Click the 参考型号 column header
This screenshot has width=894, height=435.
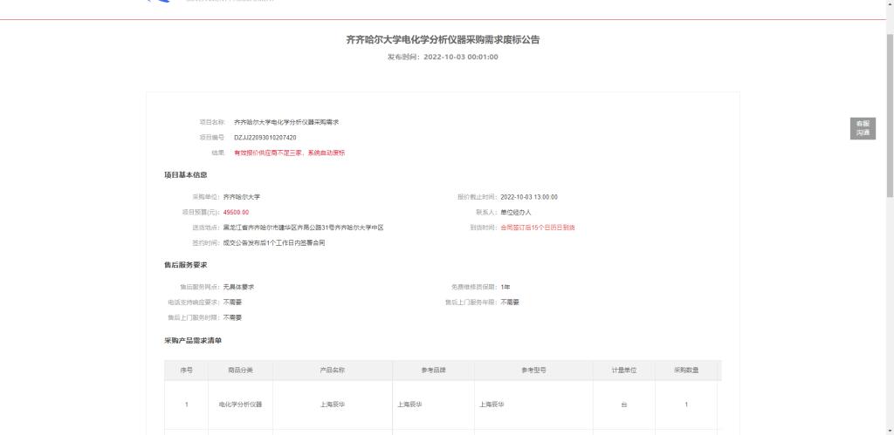[533, 370]
